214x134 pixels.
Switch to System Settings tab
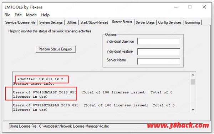pos(51,22)
